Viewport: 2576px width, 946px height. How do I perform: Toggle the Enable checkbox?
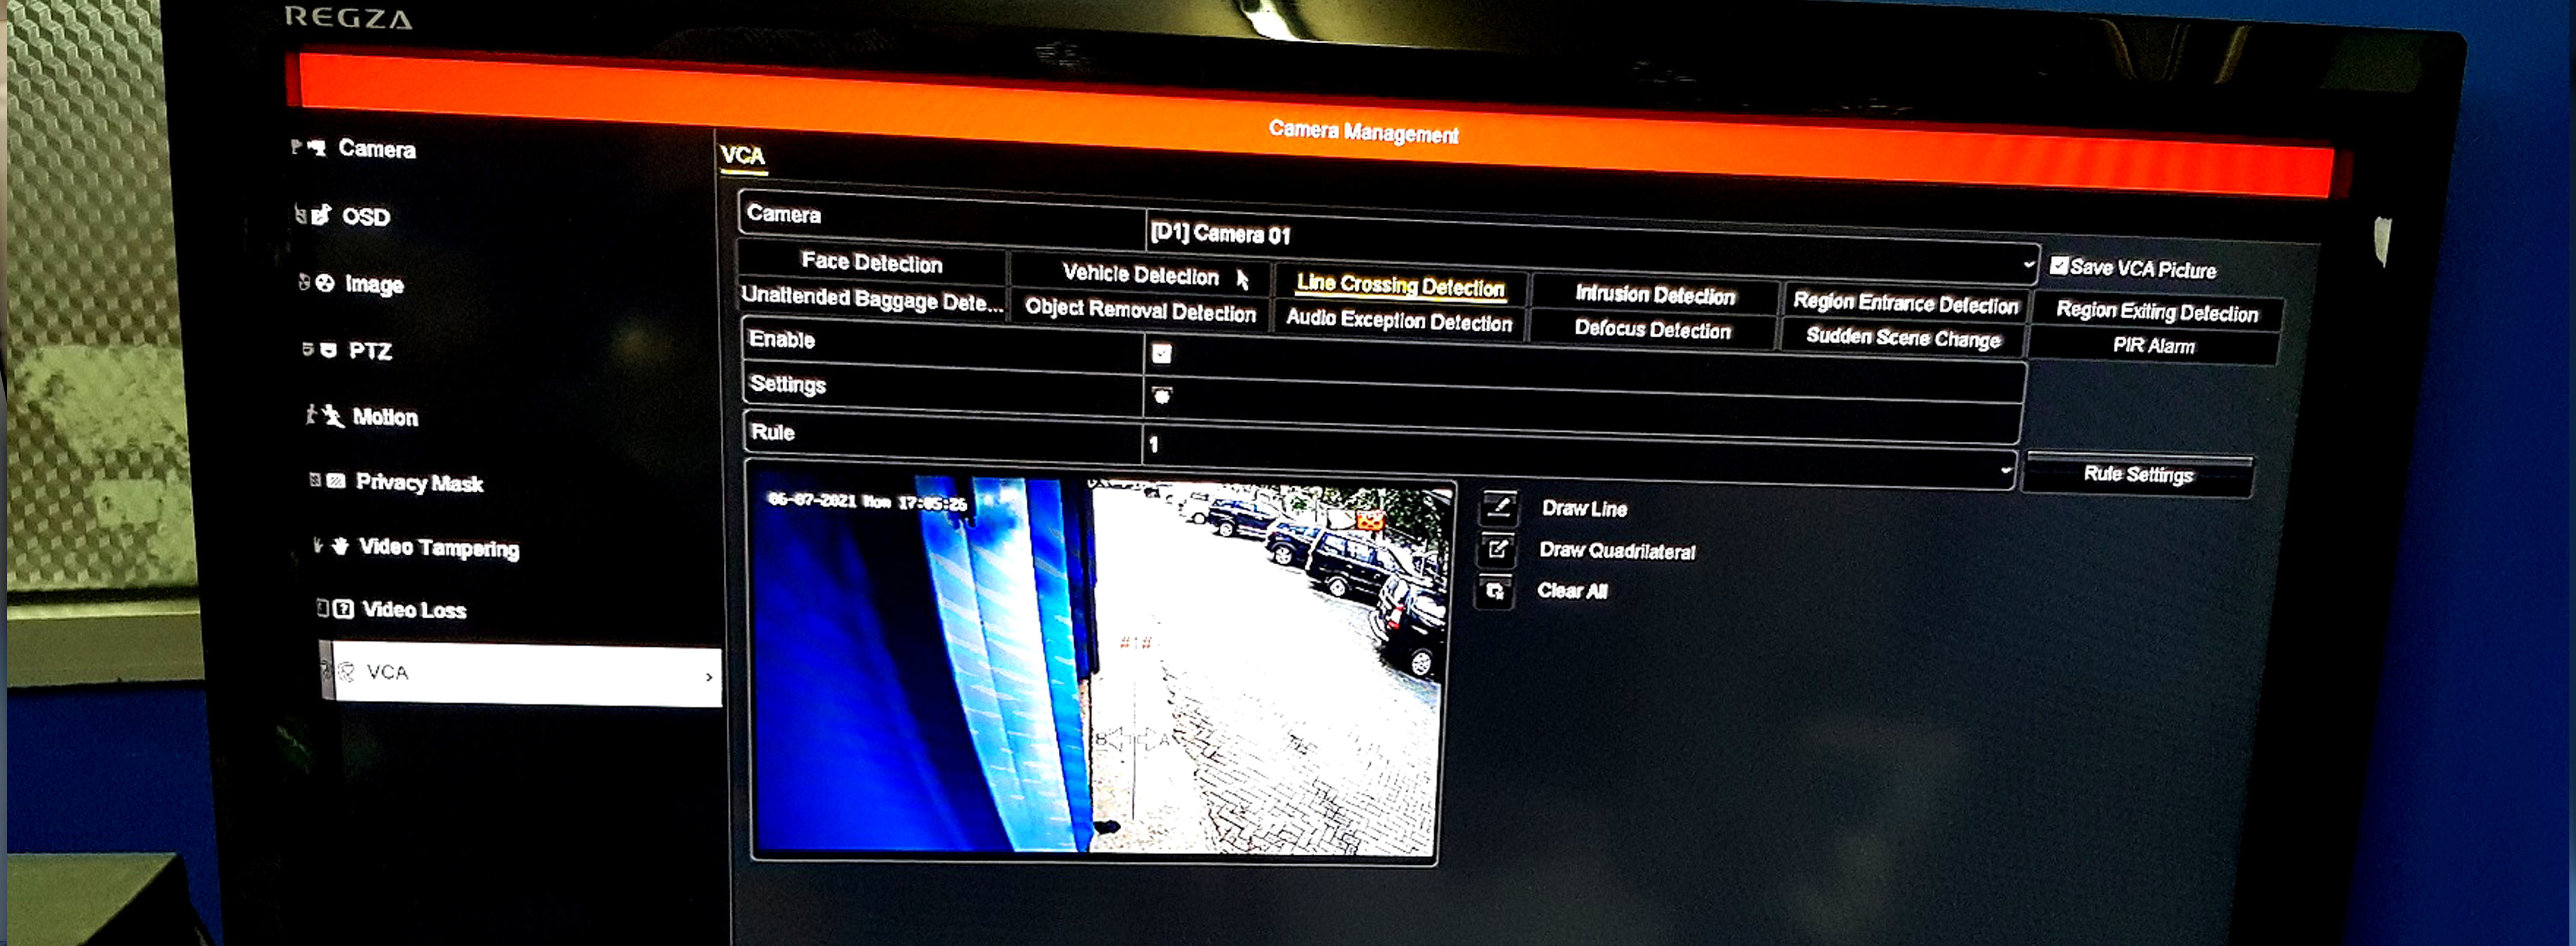(1161, 353)
